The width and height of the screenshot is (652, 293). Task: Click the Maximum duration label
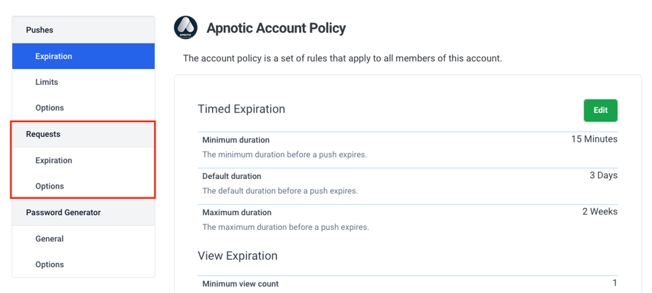click(x=237, y=213)
